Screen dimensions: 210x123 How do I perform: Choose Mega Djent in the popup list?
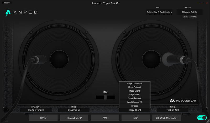[135, 91]
